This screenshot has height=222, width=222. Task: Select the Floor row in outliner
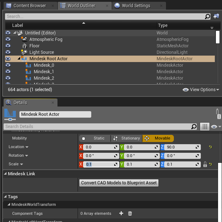(110, 46)
